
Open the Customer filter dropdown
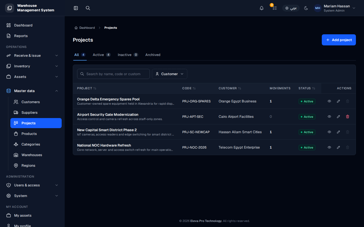(170, 74)
